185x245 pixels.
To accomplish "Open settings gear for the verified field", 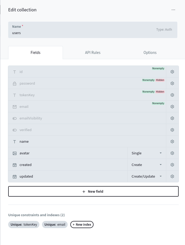I will click(172, 130).
